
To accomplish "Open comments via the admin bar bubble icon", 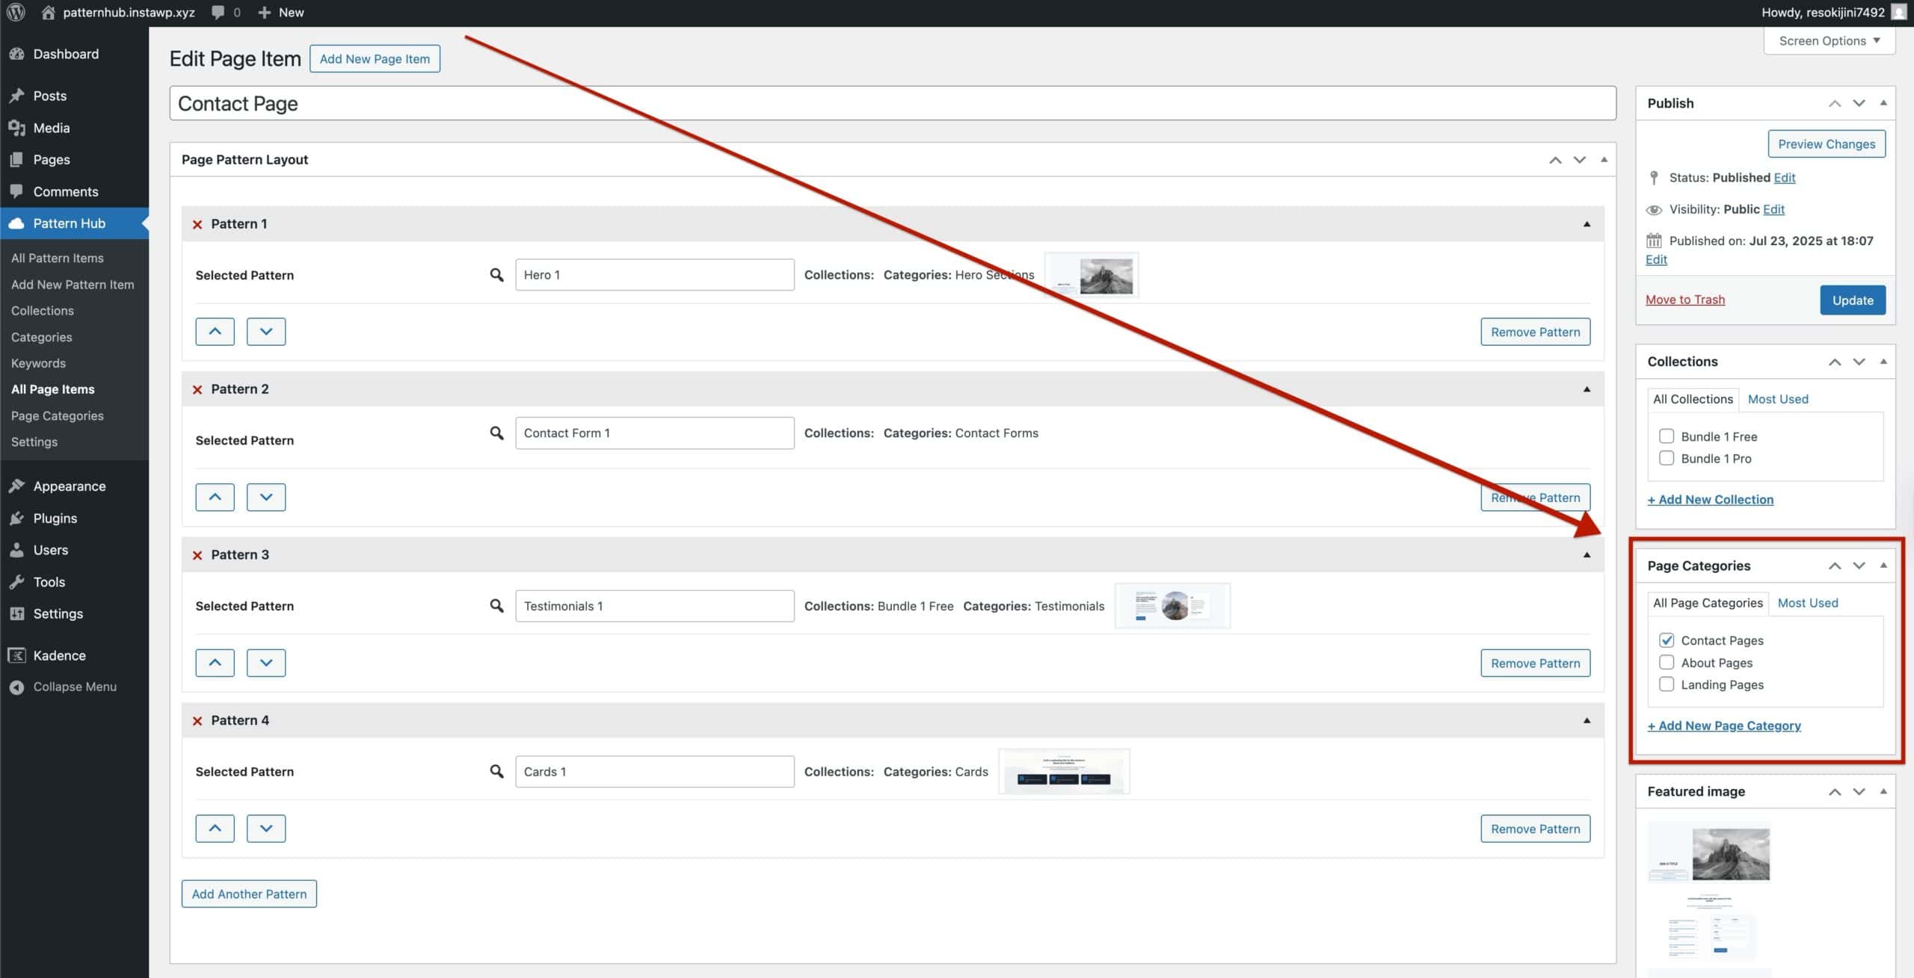I will [218, 12].
